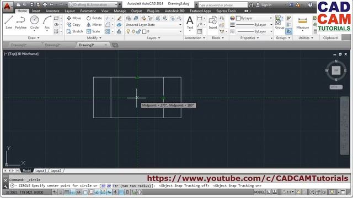Select the Rotate command
353x198 pixels.
[94, 18]
